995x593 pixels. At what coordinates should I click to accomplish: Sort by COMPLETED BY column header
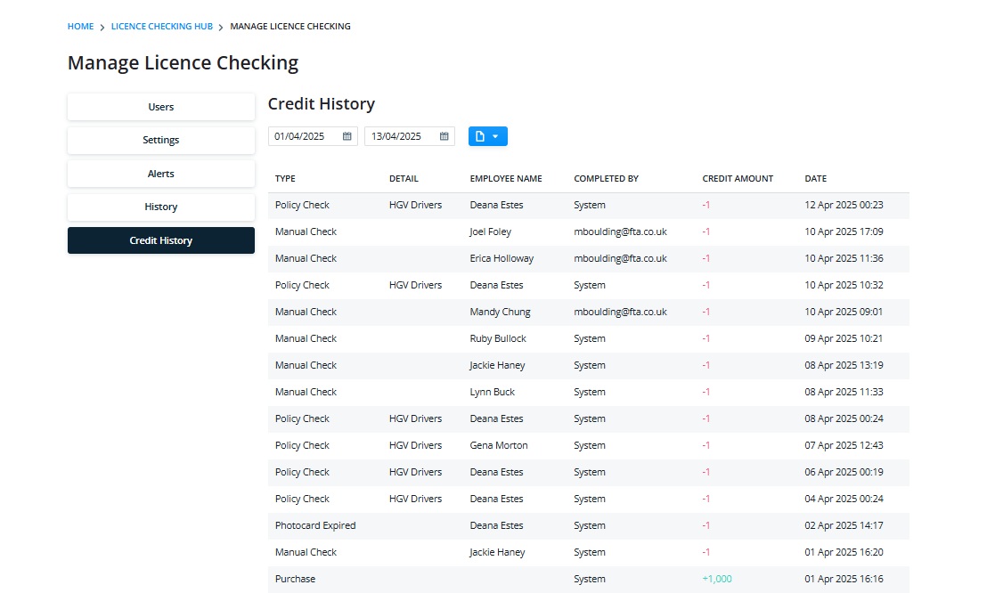606,179
